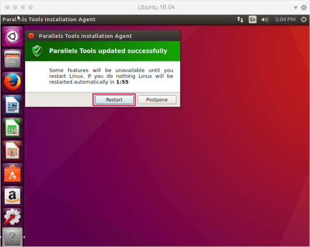Close the Parallels Tools Installation Agent dialog
The height and width of the screenshot is (247, 310).
31,36
